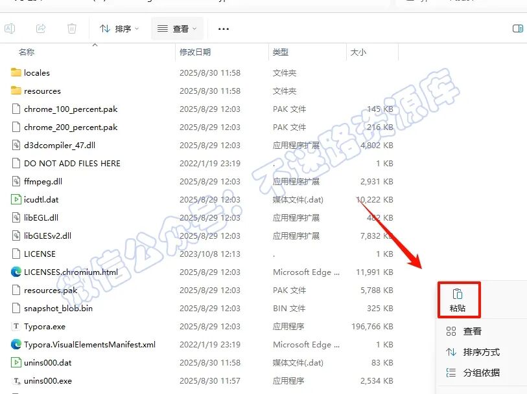Click file name ffmpeg.dll
This screenshot has width=527, height=394.
[x=43, y=181]
